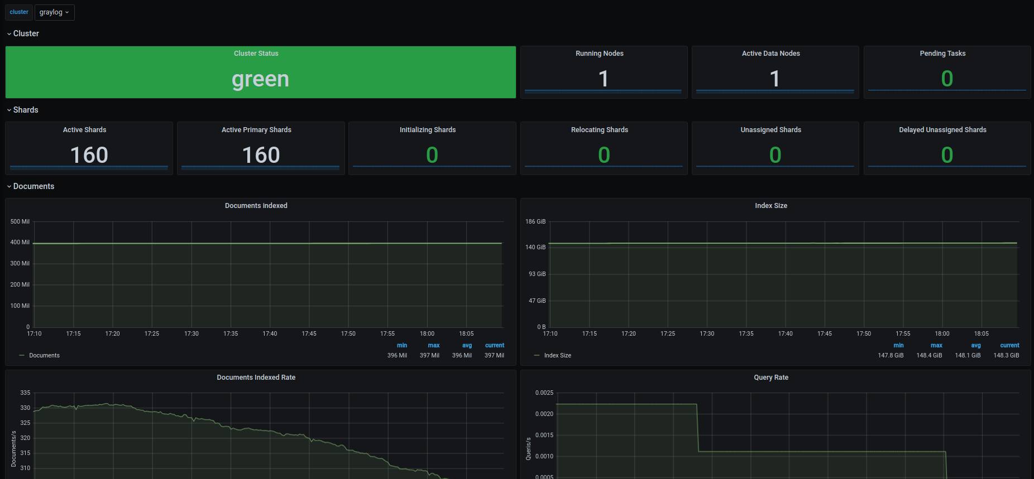Open the Index Size panel title

771,206
